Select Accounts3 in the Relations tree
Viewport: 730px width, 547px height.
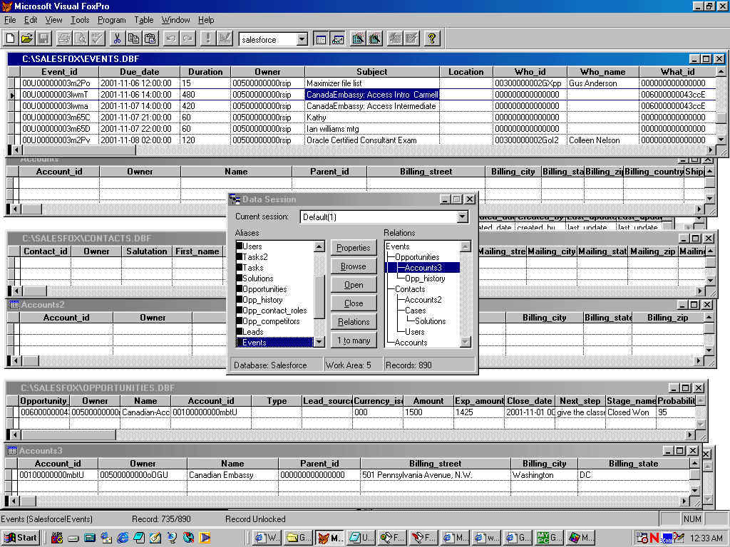(423, 268)
